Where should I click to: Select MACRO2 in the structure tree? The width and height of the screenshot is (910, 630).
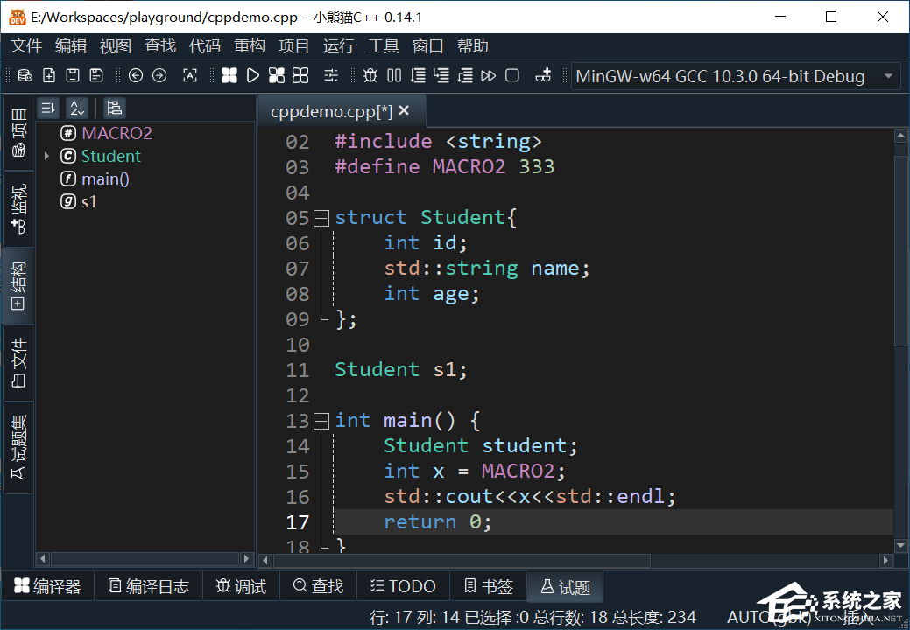click(x=116, y=133)
